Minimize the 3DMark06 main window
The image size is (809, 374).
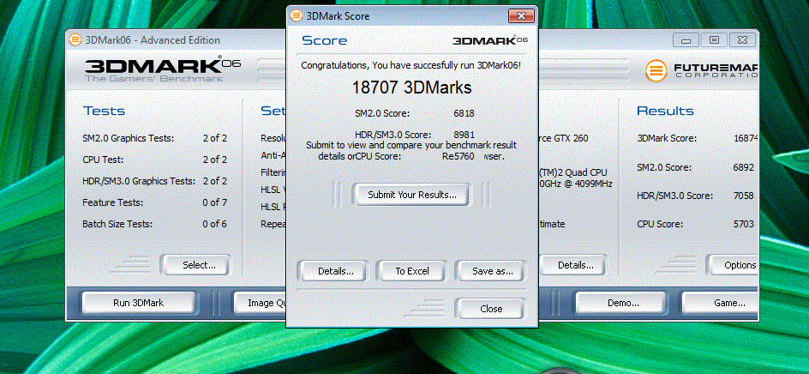click(686, 40)
